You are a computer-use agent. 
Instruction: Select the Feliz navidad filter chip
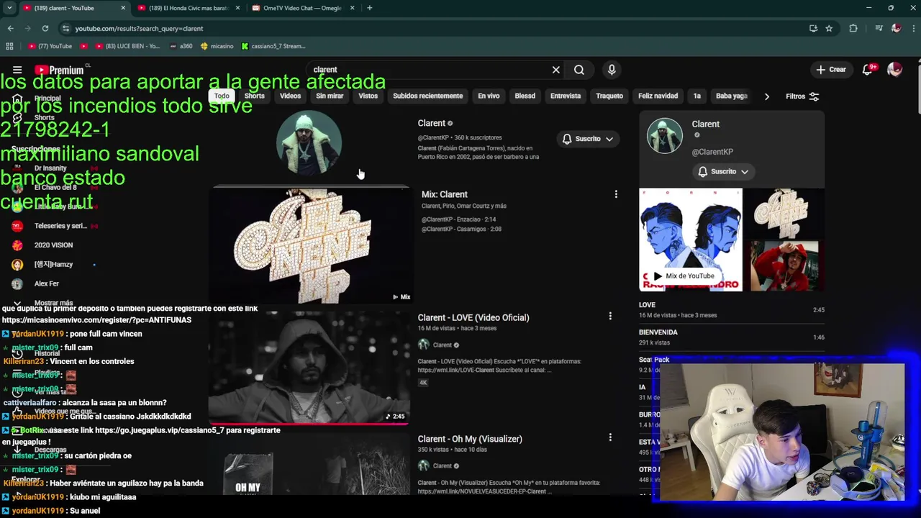[658, 96]
